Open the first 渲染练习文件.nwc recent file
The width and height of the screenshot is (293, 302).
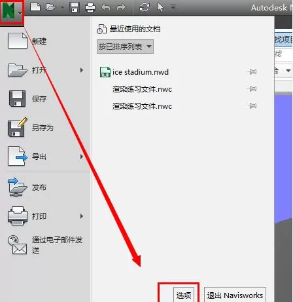(142, 89)
